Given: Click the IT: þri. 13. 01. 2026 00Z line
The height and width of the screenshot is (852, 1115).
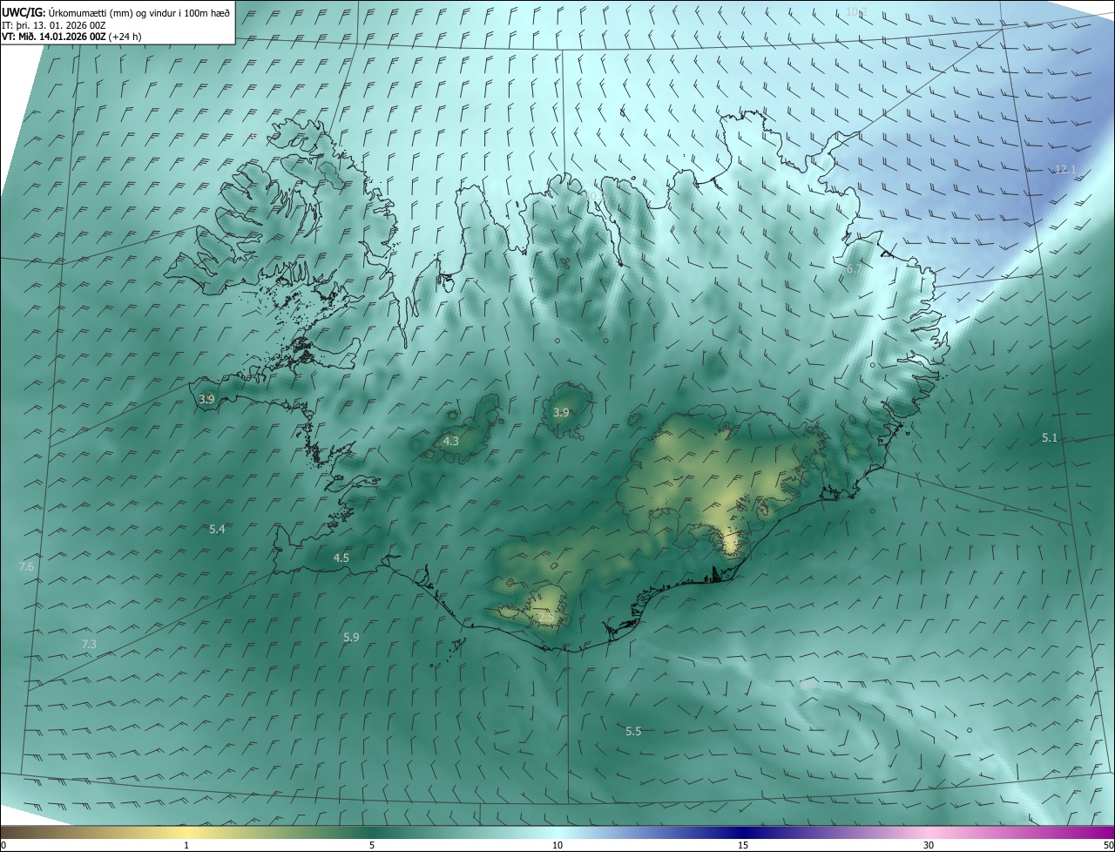Looking at the screenshot, I should 55,24.
